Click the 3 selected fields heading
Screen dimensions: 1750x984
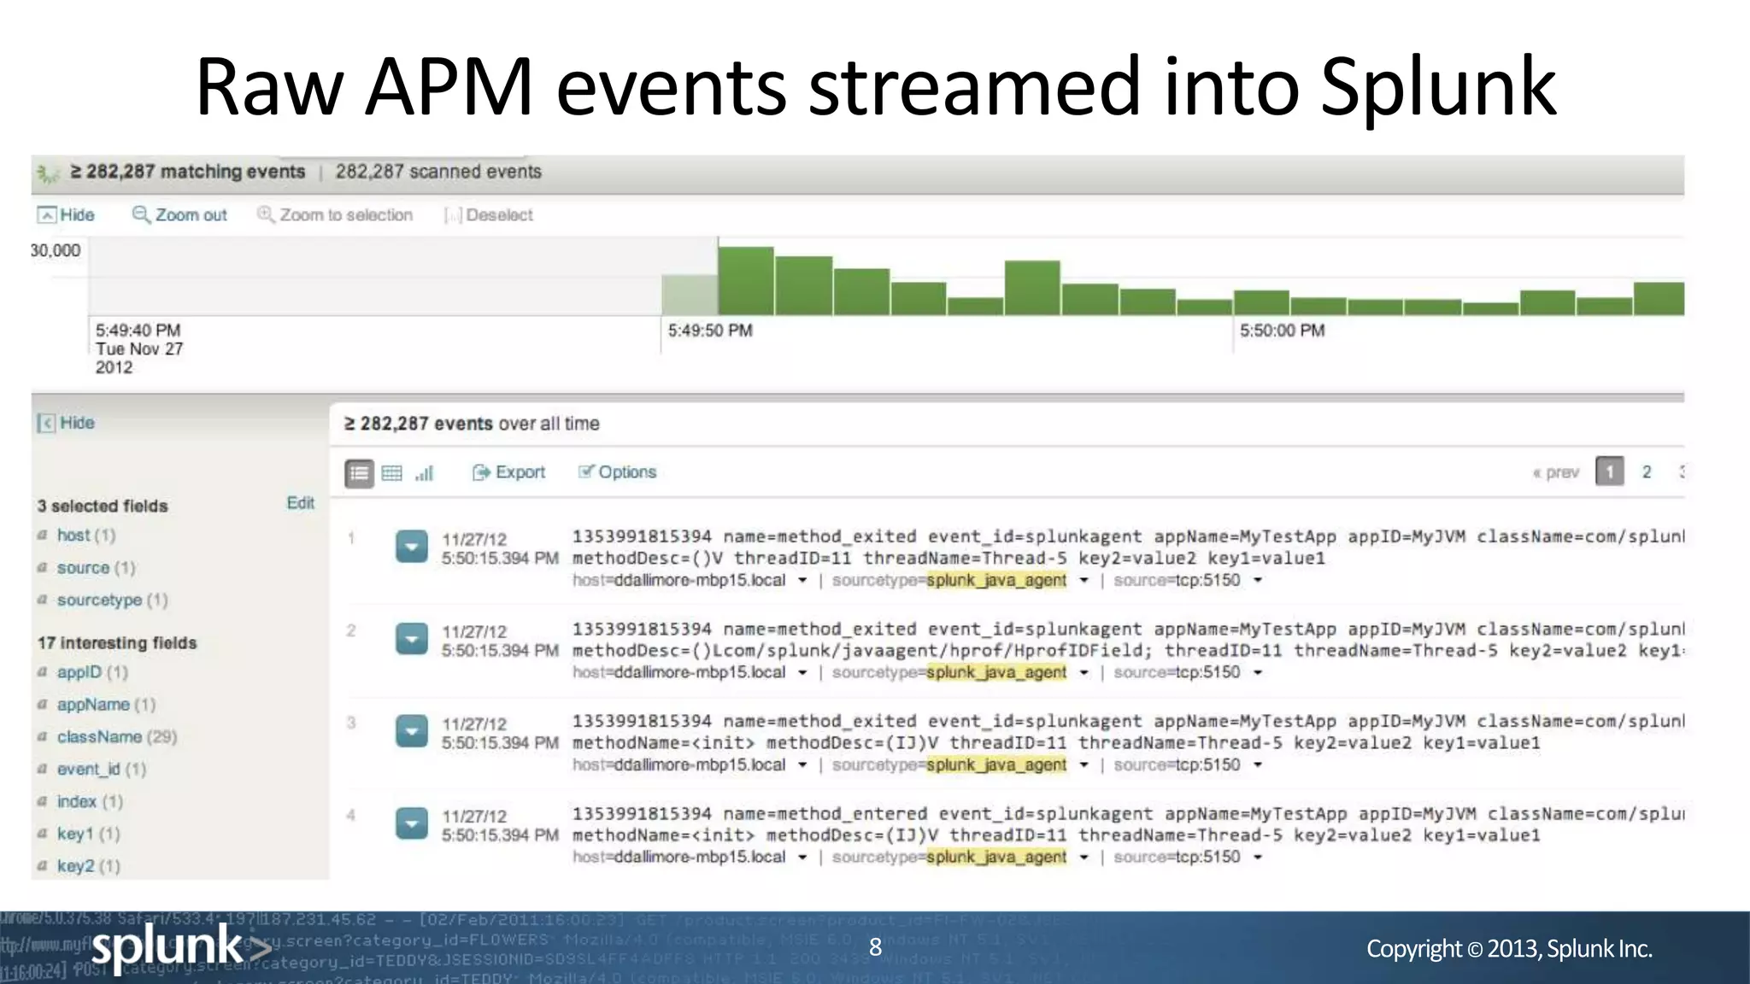(103, 506)
